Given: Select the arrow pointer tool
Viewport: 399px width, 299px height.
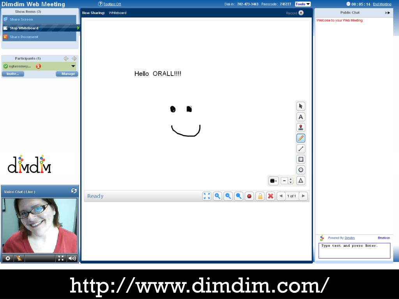Looking at the screenshot, I should tap(300, 106).
